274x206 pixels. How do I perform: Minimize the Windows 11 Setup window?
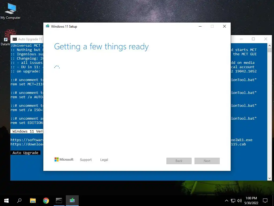pyautogui.click(x=200, y=26)
